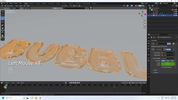Open the timeline Playback menu
Screen dimensions: 178x100
tap(8, 83)
